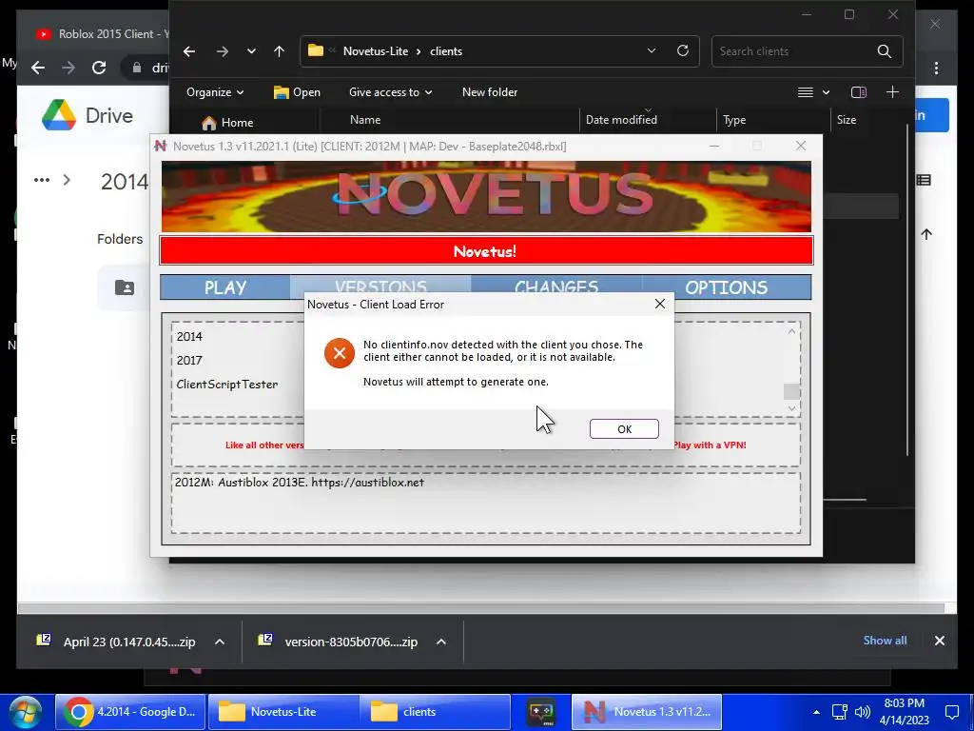The width and height of the screenshot is (974, 731).
Task: Sort by the Size column
Action: point(846,120)
